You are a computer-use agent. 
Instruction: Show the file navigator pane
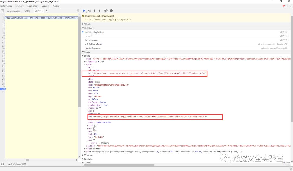[x=2, y=11]
